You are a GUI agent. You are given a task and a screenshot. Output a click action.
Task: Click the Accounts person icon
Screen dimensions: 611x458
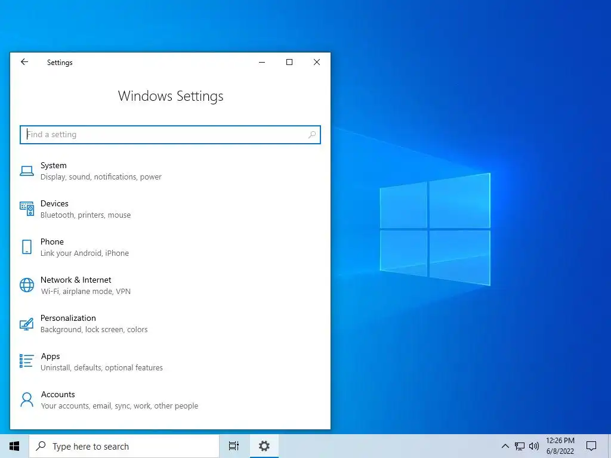(x=26, y=400)
